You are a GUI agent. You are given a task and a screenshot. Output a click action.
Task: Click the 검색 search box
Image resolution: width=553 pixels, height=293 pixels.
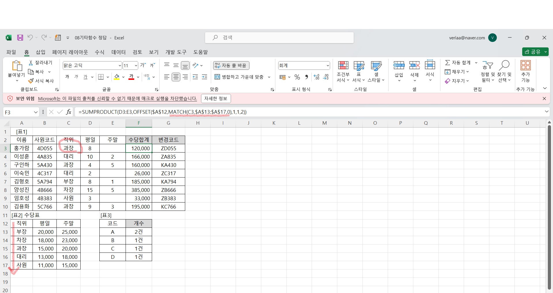(279, 38)
